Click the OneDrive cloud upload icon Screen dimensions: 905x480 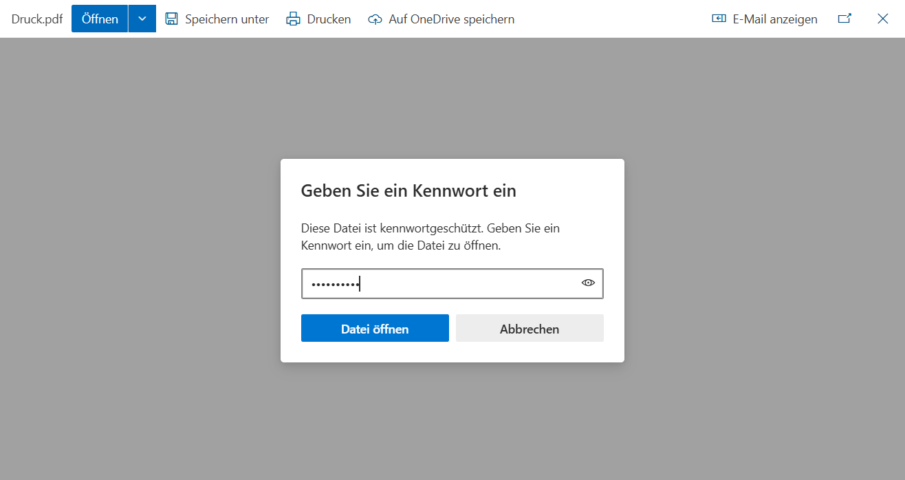375,19
